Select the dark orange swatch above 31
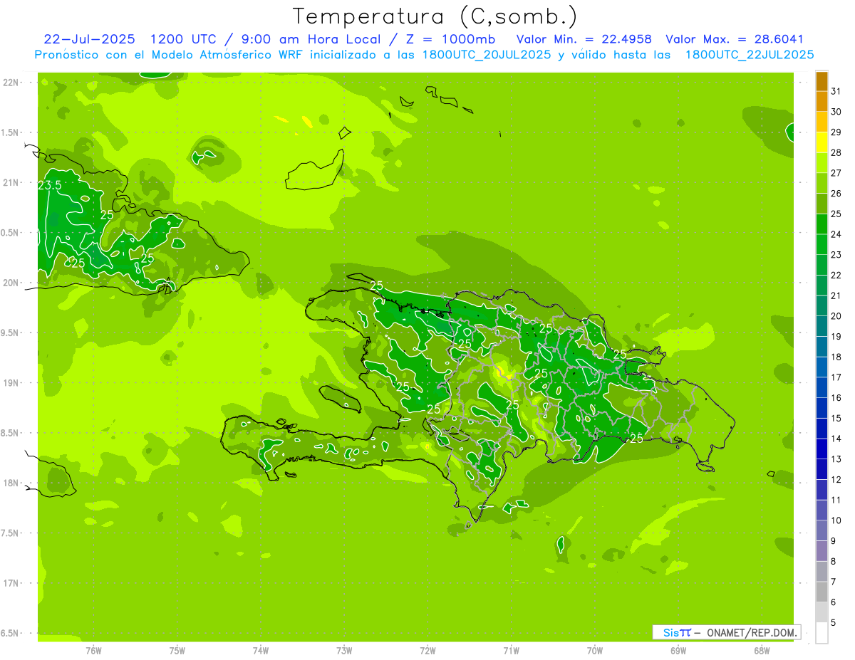The image size is (855, 660). coord(822,81)
